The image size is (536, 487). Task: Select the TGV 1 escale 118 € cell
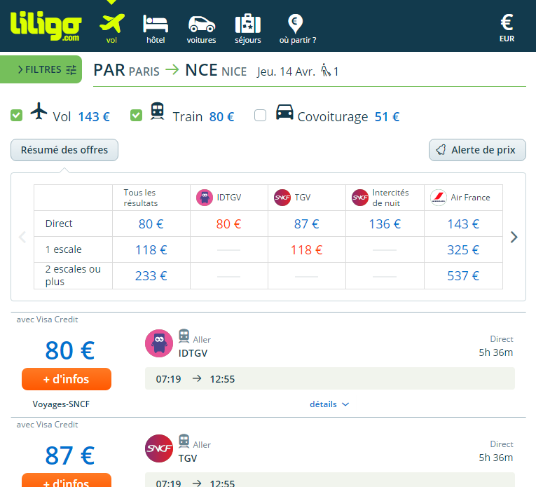[307, 250]
